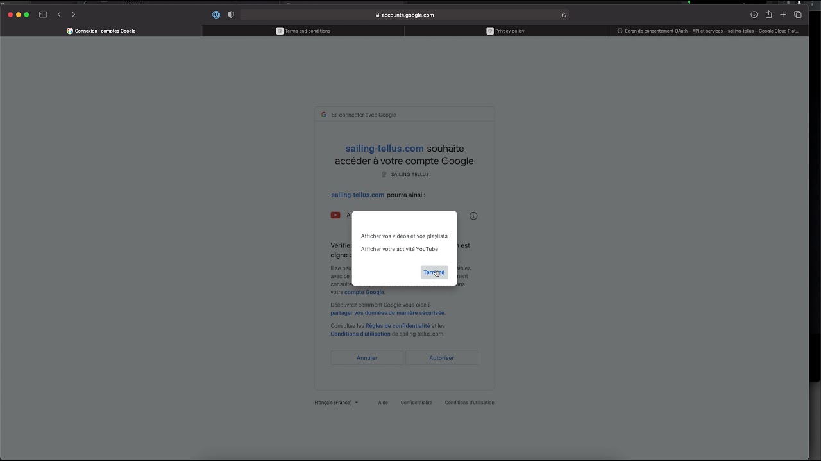The image size is (821, 461).
Task: Click the Google logo in sign-in header
Action: 324,115
